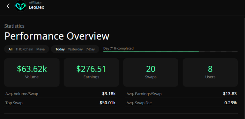
Task: Switch to 7-Day view
Action: pyautogui.click(x=90, y=49)
